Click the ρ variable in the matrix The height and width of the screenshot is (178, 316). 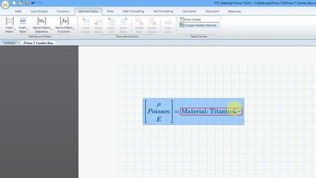click(159, 104)
